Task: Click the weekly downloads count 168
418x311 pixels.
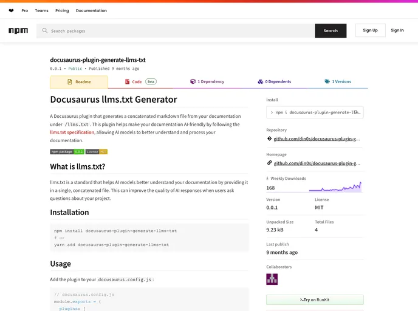Action: click(x=270, y=188)
